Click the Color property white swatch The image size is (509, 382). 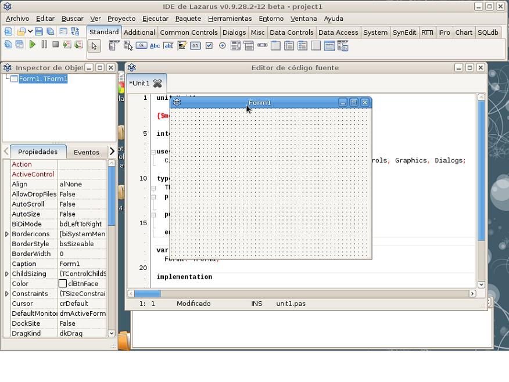click(63, 284)
